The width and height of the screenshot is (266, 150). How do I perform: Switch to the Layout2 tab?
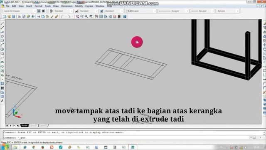(x=43, y=125)
